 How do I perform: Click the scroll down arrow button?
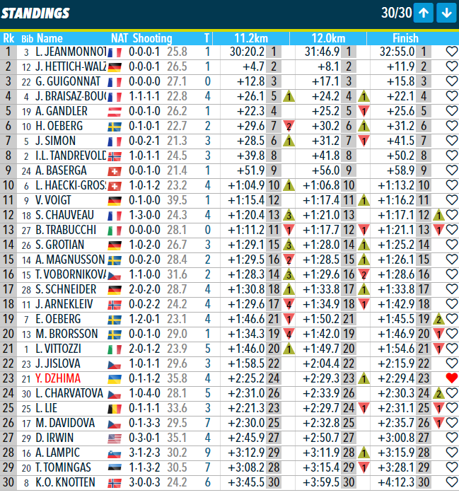pyautogui.click(x=446, y=12)
